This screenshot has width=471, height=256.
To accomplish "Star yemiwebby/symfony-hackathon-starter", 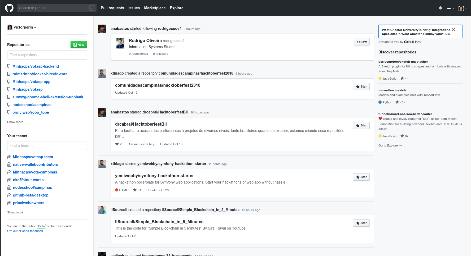I will pos(361,177).
